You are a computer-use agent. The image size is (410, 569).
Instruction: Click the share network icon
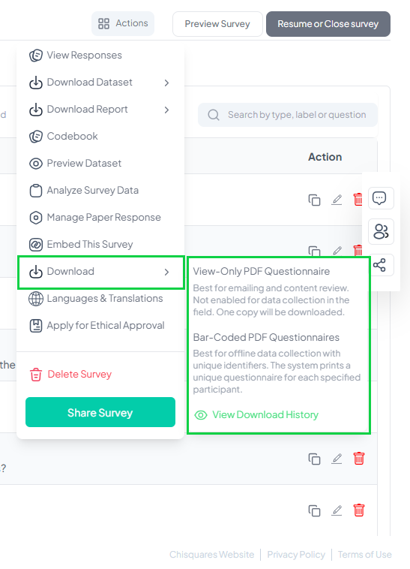pyautogui.click(x=379, y=265)
